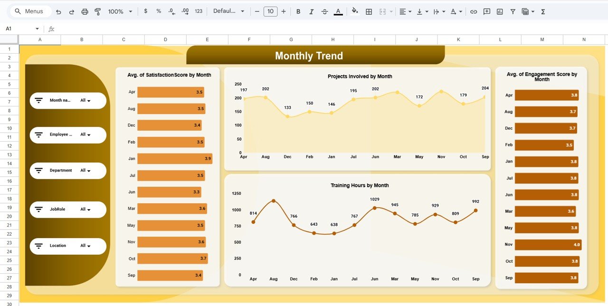
Task: Toggle bold formatting
Action: click(x=298, y=11)
